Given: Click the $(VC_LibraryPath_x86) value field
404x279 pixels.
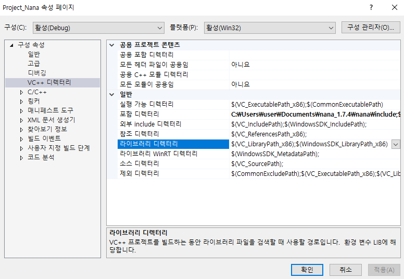Looking at the screenshot, I should 309,144.
